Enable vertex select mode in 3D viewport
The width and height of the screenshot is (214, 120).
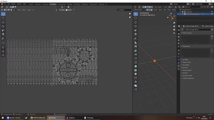click(147, 10)
